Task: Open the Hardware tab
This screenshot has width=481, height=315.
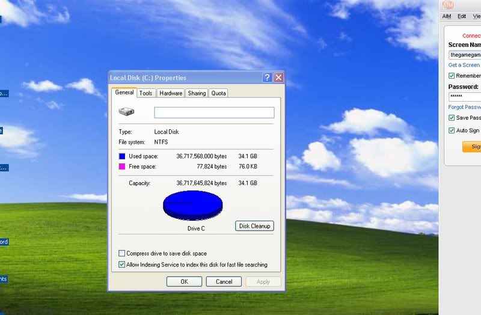Action: [x=171, y=93]
